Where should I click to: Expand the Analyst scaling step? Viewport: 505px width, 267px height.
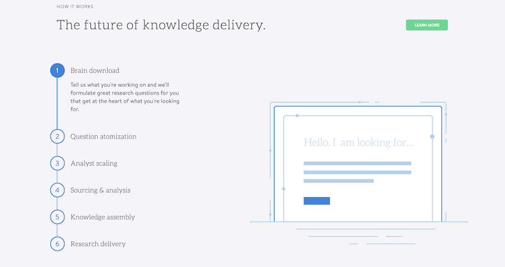coord(93,163)
